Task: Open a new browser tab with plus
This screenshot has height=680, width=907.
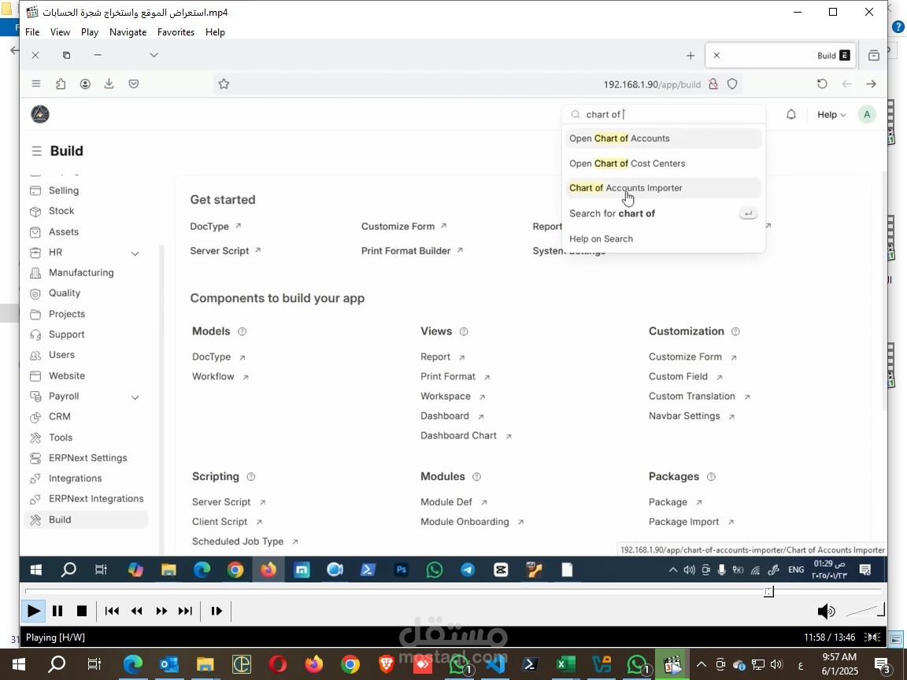Action: pyautogui.click(x=690, y=56)
